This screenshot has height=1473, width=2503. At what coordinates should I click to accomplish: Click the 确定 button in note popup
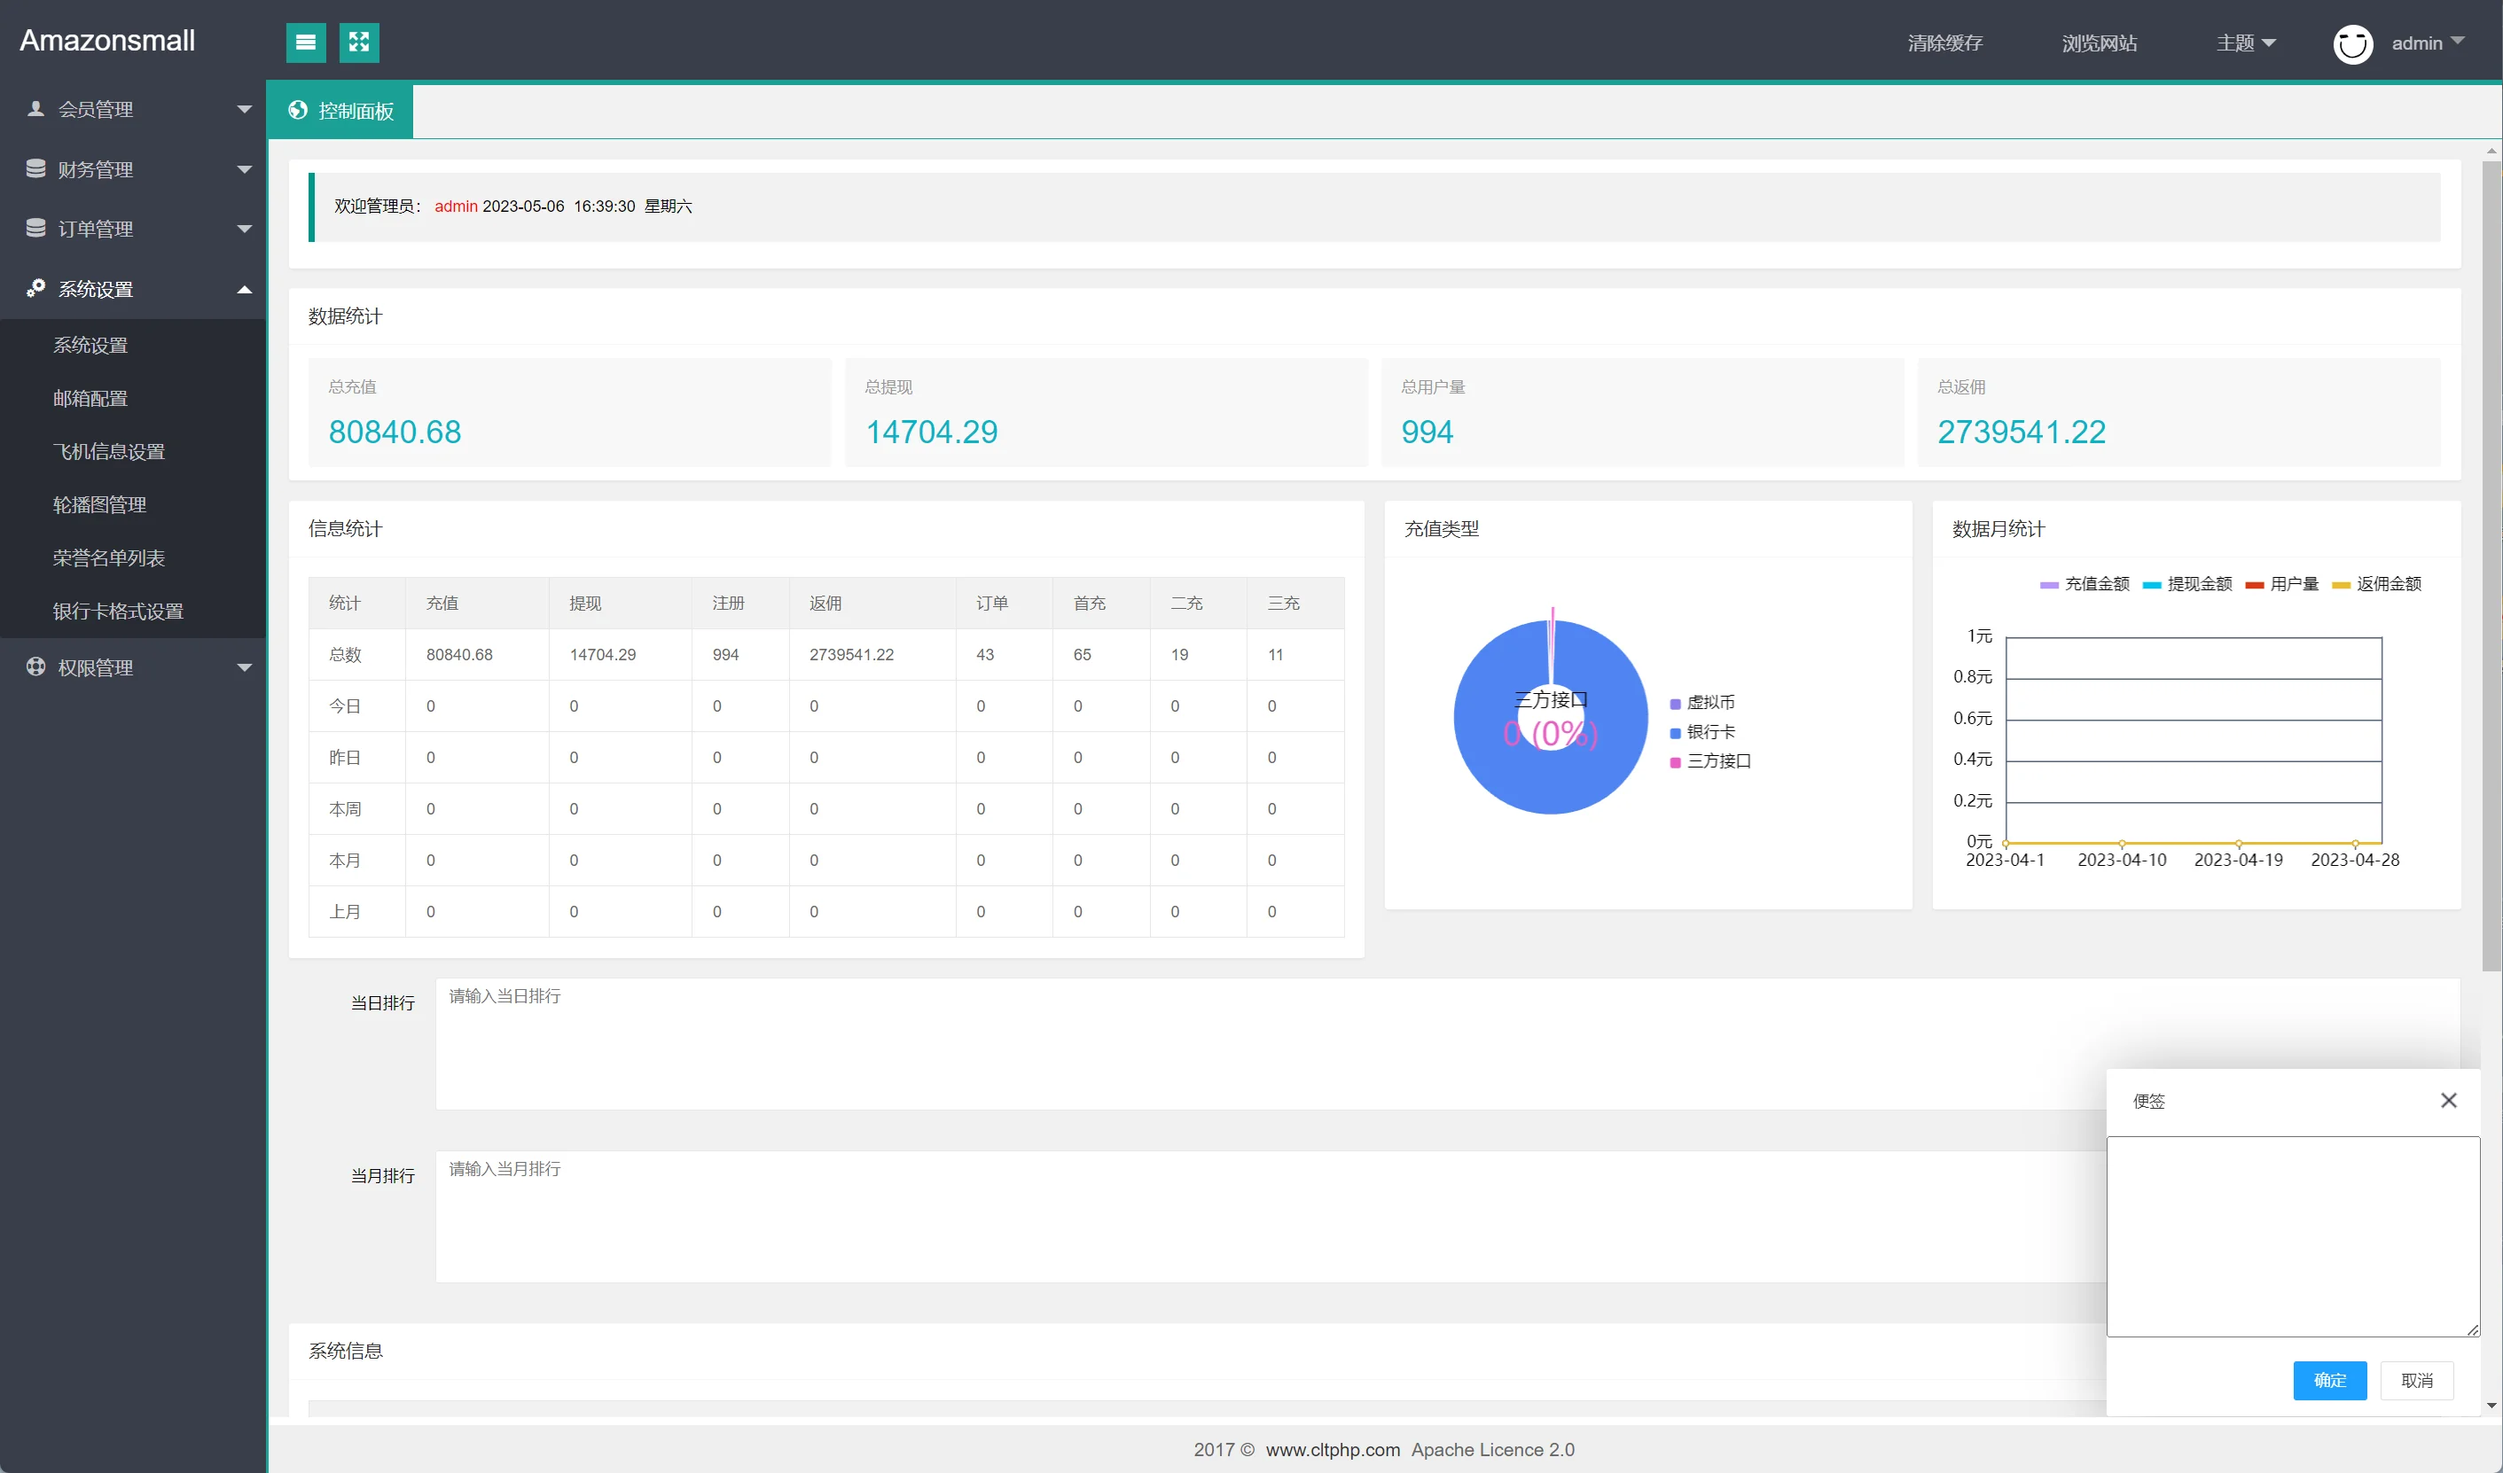(2329, 1380)
